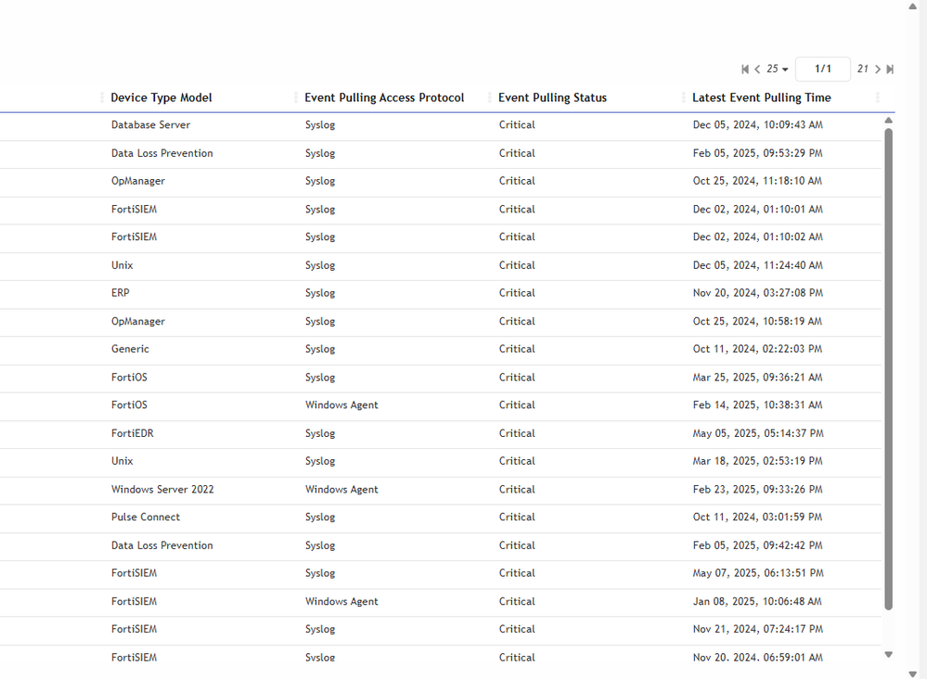Click the table scrollbar up arrow

pyautogui.click(x=888, y=121)
